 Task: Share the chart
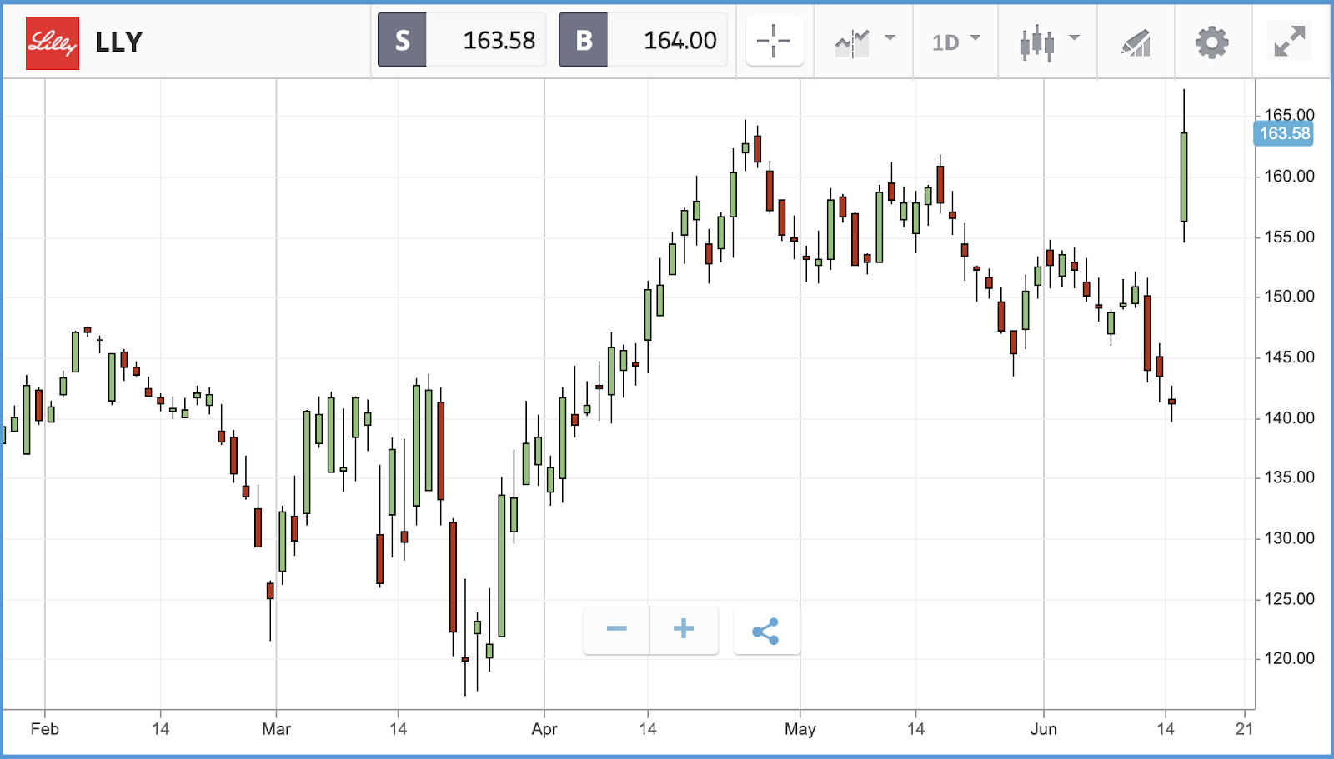(x=765, y=632)
